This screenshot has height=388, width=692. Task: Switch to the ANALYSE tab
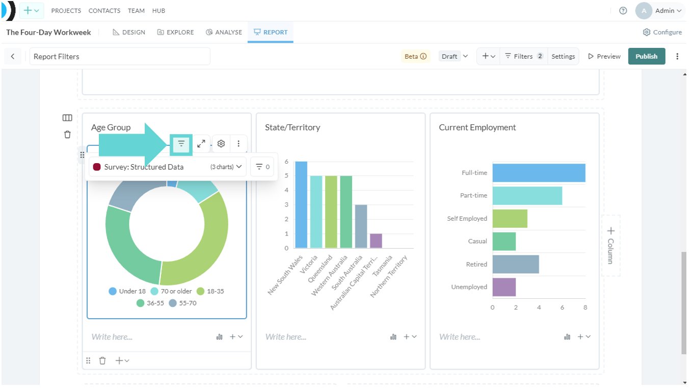coord(224,32)
